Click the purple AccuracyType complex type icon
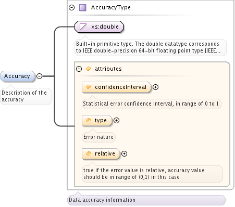 click(x=82, y=8)
